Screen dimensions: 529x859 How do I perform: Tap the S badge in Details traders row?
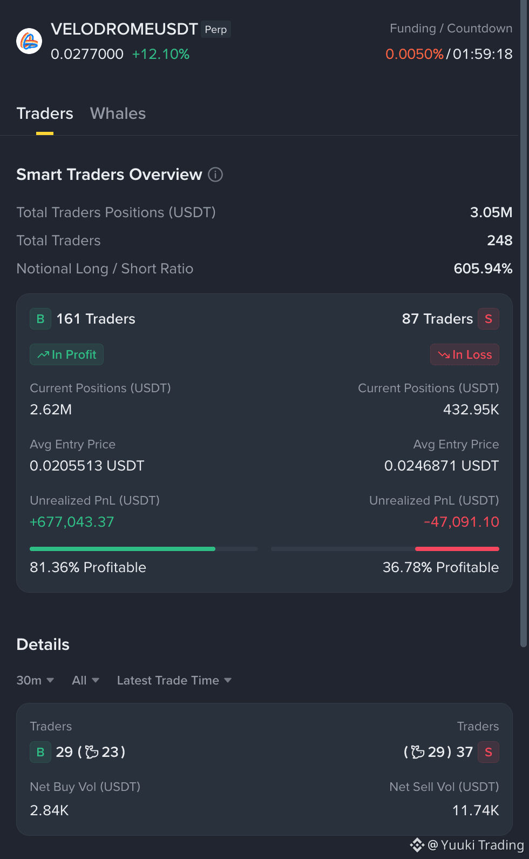pyautogui.click(x=489, y=752)
